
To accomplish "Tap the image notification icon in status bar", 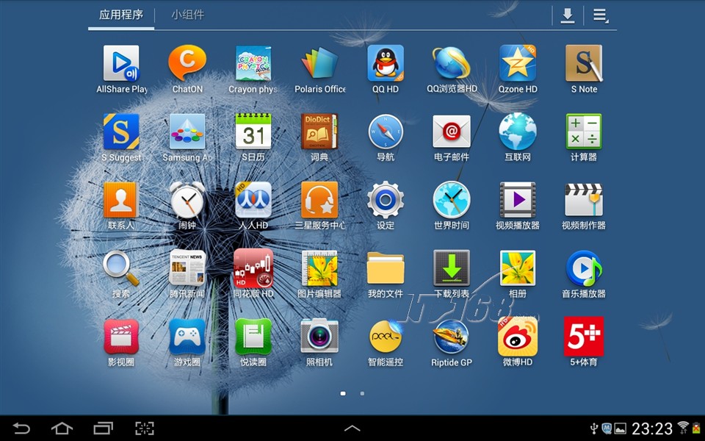I will (621, 428).
